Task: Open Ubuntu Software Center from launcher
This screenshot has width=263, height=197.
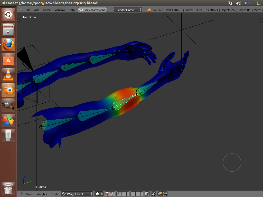Action: pyautogui.click(x=8, y=60)
